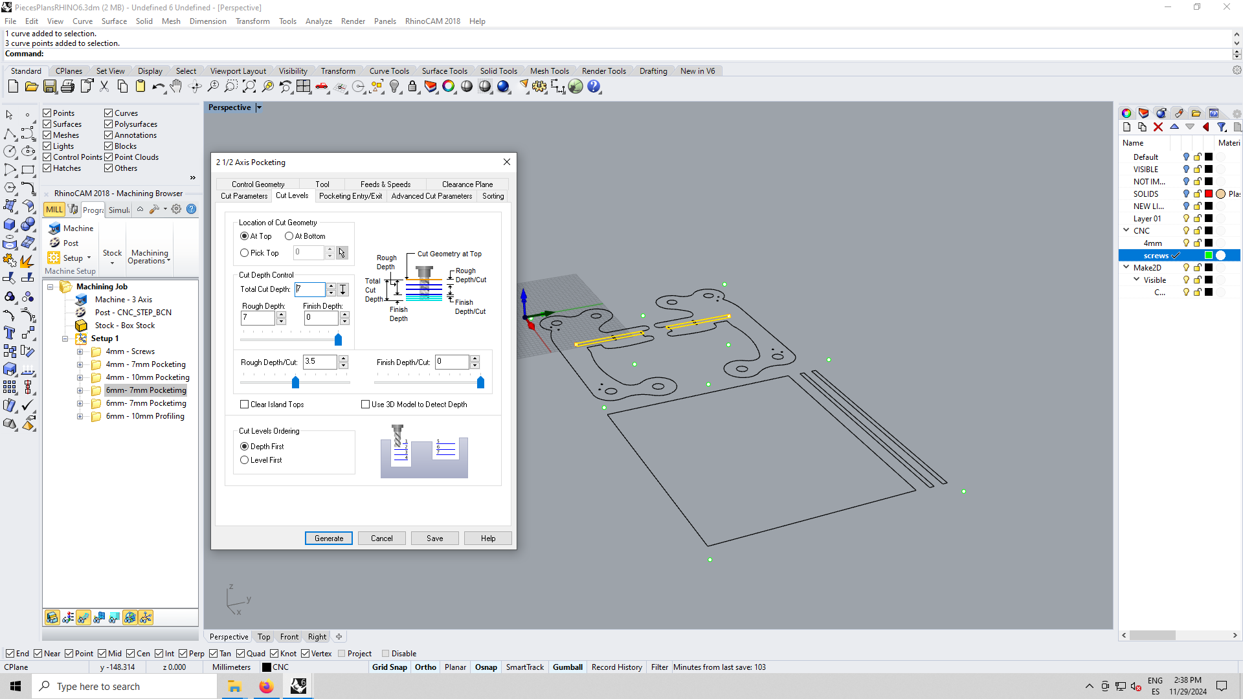Select the Pan hand tool
This screenshot has width=1243, height=699.
(x=176, y=86)
